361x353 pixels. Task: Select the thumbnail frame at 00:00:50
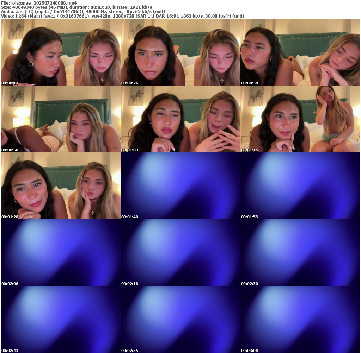pos(61,119)
